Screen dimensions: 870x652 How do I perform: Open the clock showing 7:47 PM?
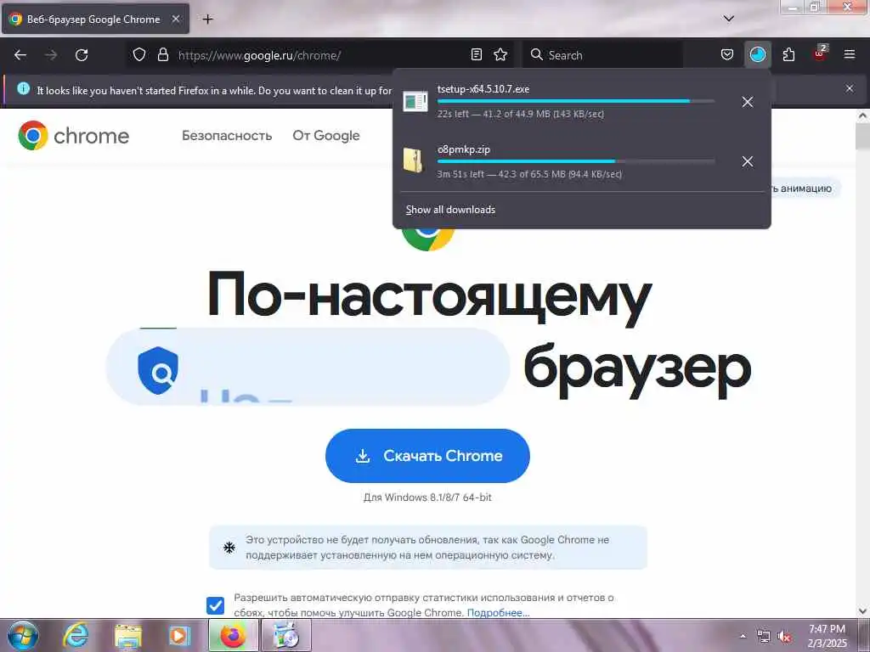(x=828, y=635)
